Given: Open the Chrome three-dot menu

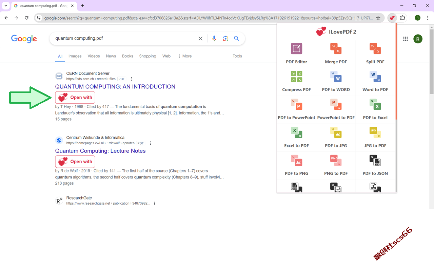Looking at the screenshot, I should (x=428, y=18).
